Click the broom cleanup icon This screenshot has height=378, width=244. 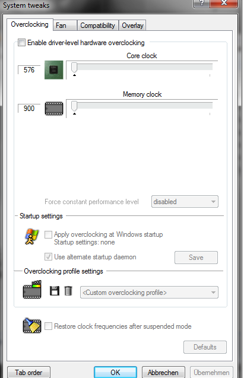pyautogui.click(x=32, y=325)
